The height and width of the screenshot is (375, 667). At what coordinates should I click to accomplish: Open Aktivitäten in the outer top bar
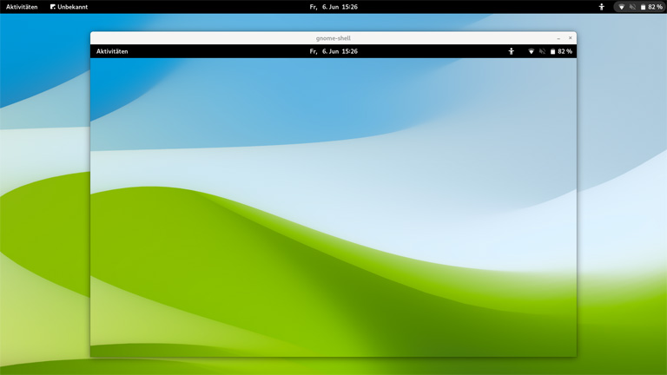pos(22,7)
